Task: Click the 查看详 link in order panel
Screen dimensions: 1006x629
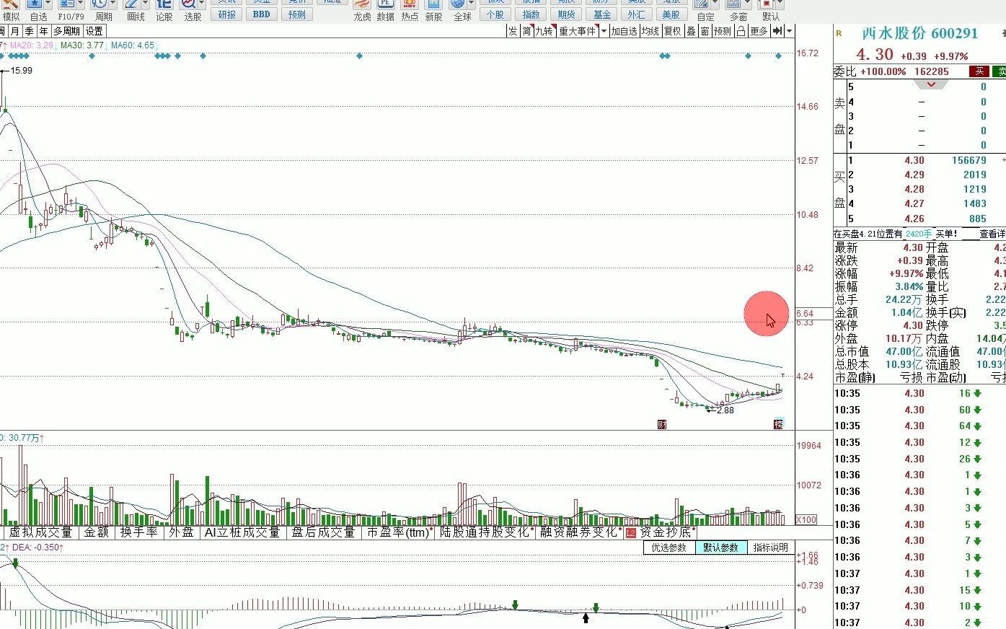Action: (x=992, y=234)
